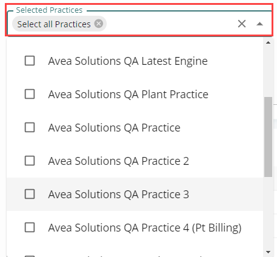Check the Practice 4 (Pt Billing) box

pyautogui.click(x=30, y=227)
